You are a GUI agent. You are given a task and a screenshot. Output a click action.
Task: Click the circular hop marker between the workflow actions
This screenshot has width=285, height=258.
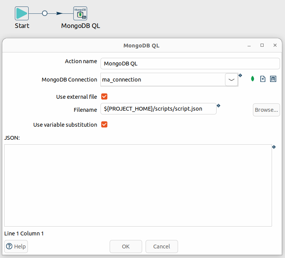[x=45, y=13]
